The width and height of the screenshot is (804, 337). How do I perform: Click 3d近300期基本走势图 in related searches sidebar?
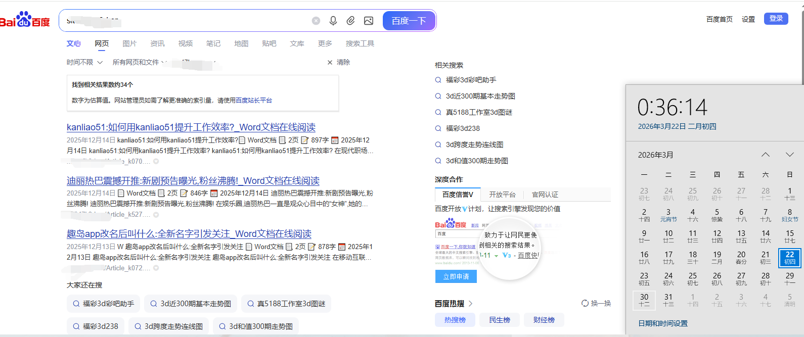pyautogui.click(x=480, y=96)
